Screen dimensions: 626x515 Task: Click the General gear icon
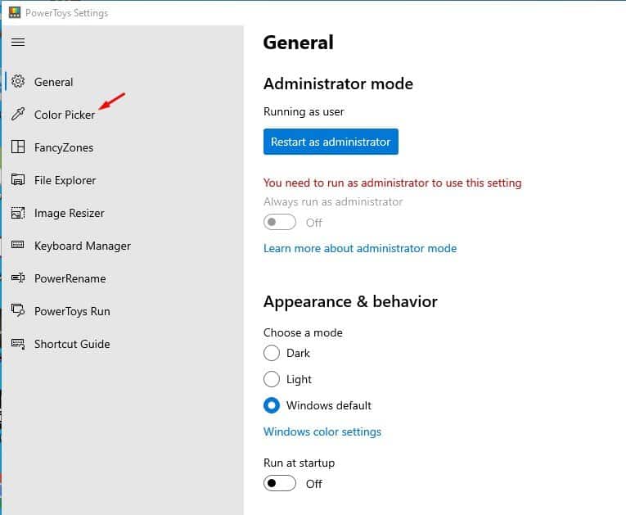(17, 82)
